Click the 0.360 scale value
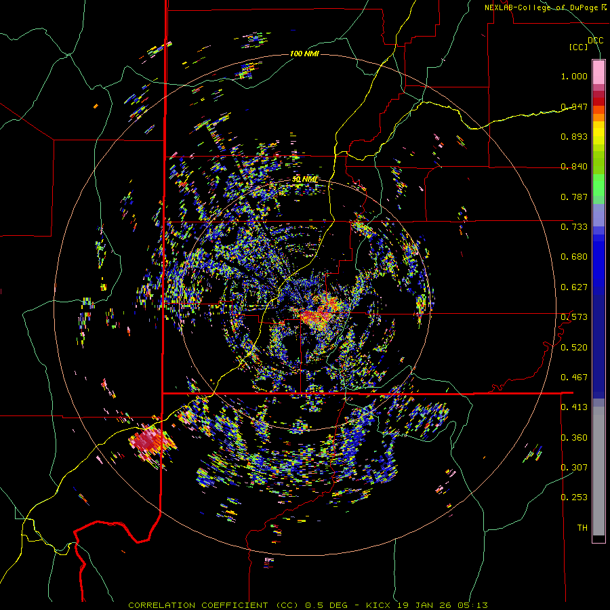The width and height of the screenshot is (610, 610). 574,438
